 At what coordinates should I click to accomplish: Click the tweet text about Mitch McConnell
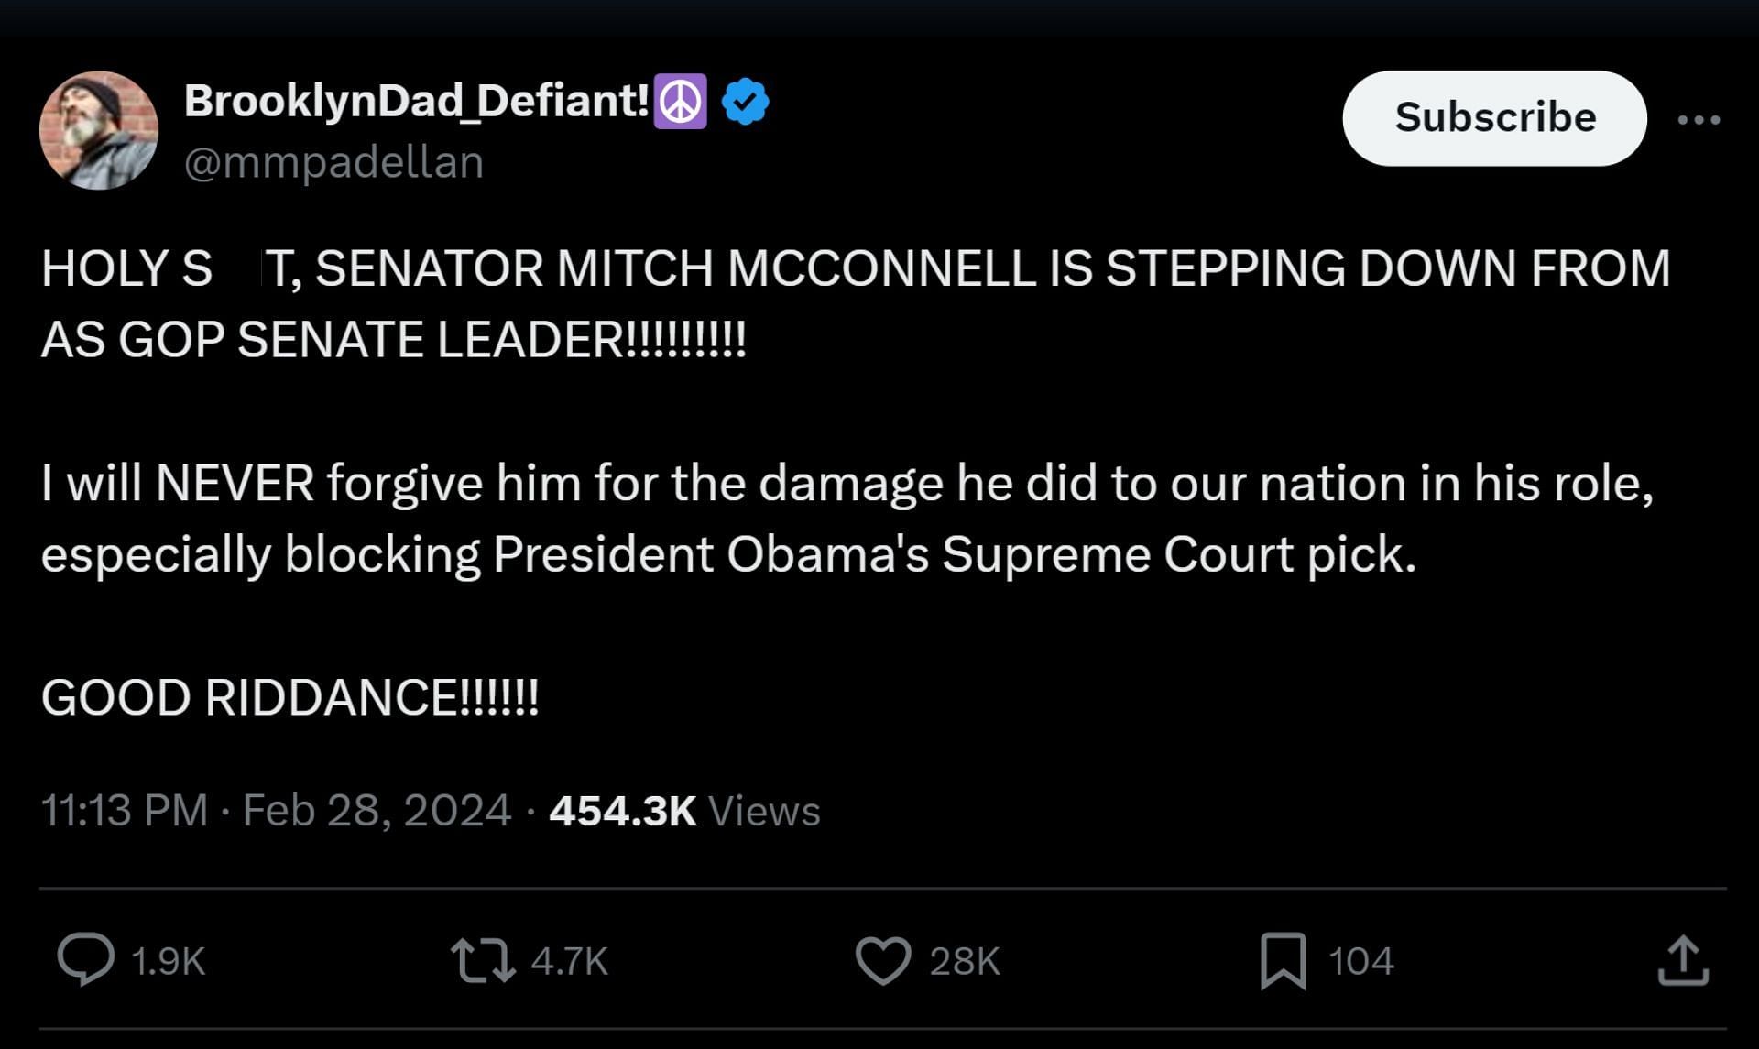click(856, 482)
